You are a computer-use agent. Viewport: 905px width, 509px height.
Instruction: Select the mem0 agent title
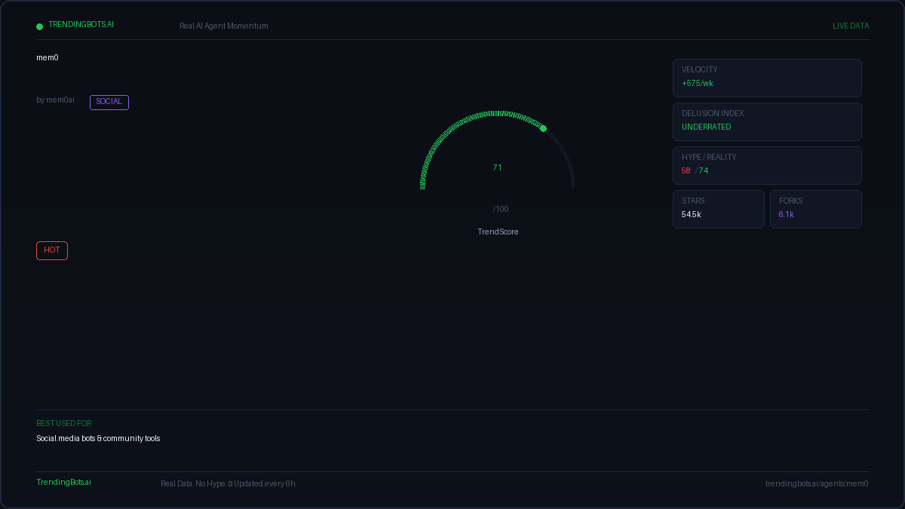(48, 57)
